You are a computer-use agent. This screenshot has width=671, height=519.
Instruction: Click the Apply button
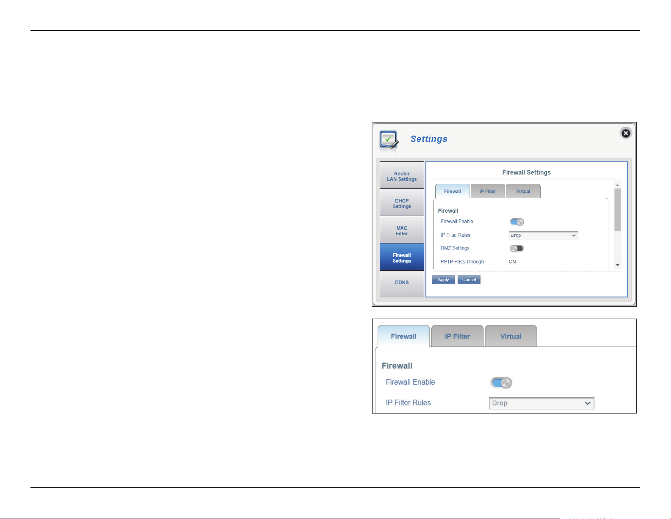pyautogui.click(x=443, y=280)
